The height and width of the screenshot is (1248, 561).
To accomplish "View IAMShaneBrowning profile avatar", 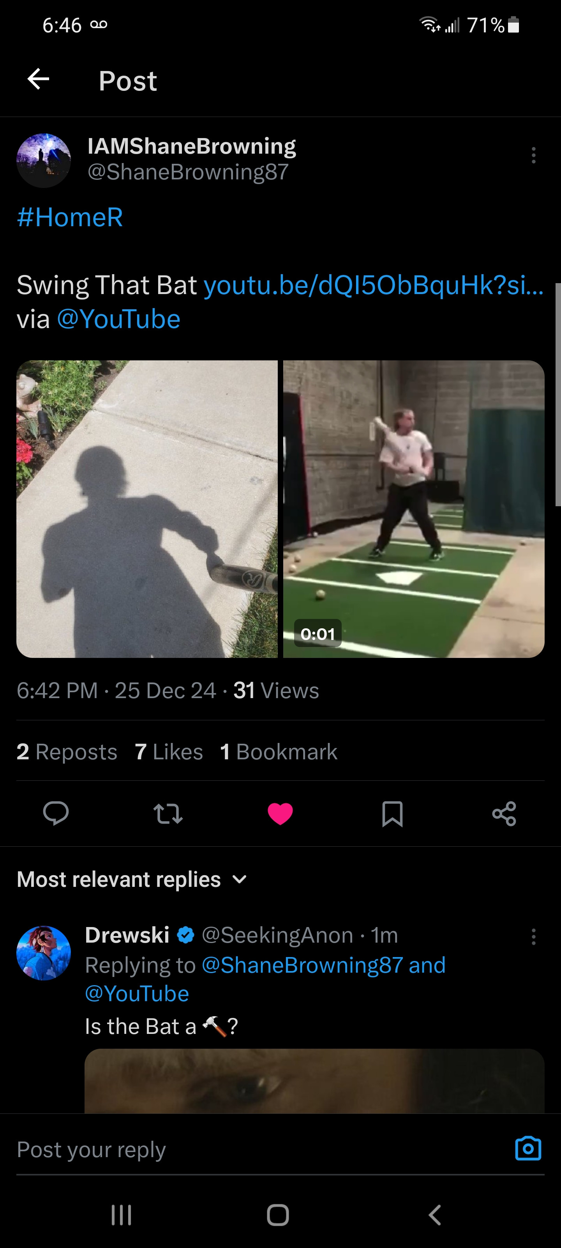I will 44,160.
